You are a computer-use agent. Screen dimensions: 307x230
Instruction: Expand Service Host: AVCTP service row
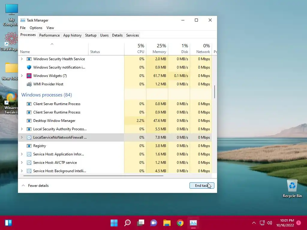click(22, 163)
